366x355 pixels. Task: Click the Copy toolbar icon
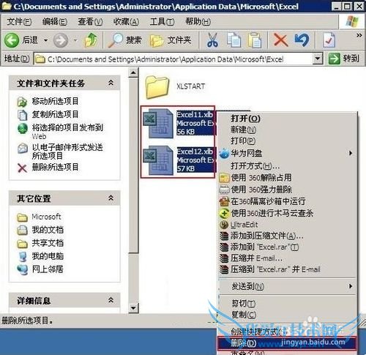click(x=234, y=40)
